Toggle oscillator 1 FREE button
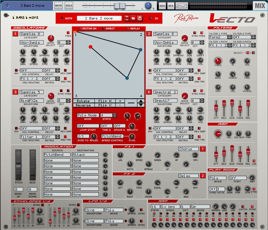This screenshot has height=230, width=268. click(68, 33)
